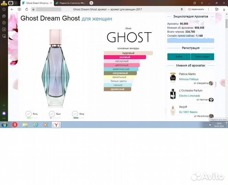228x185 pixels.
Task: Click the Войти login button
Action: point(179,57)
